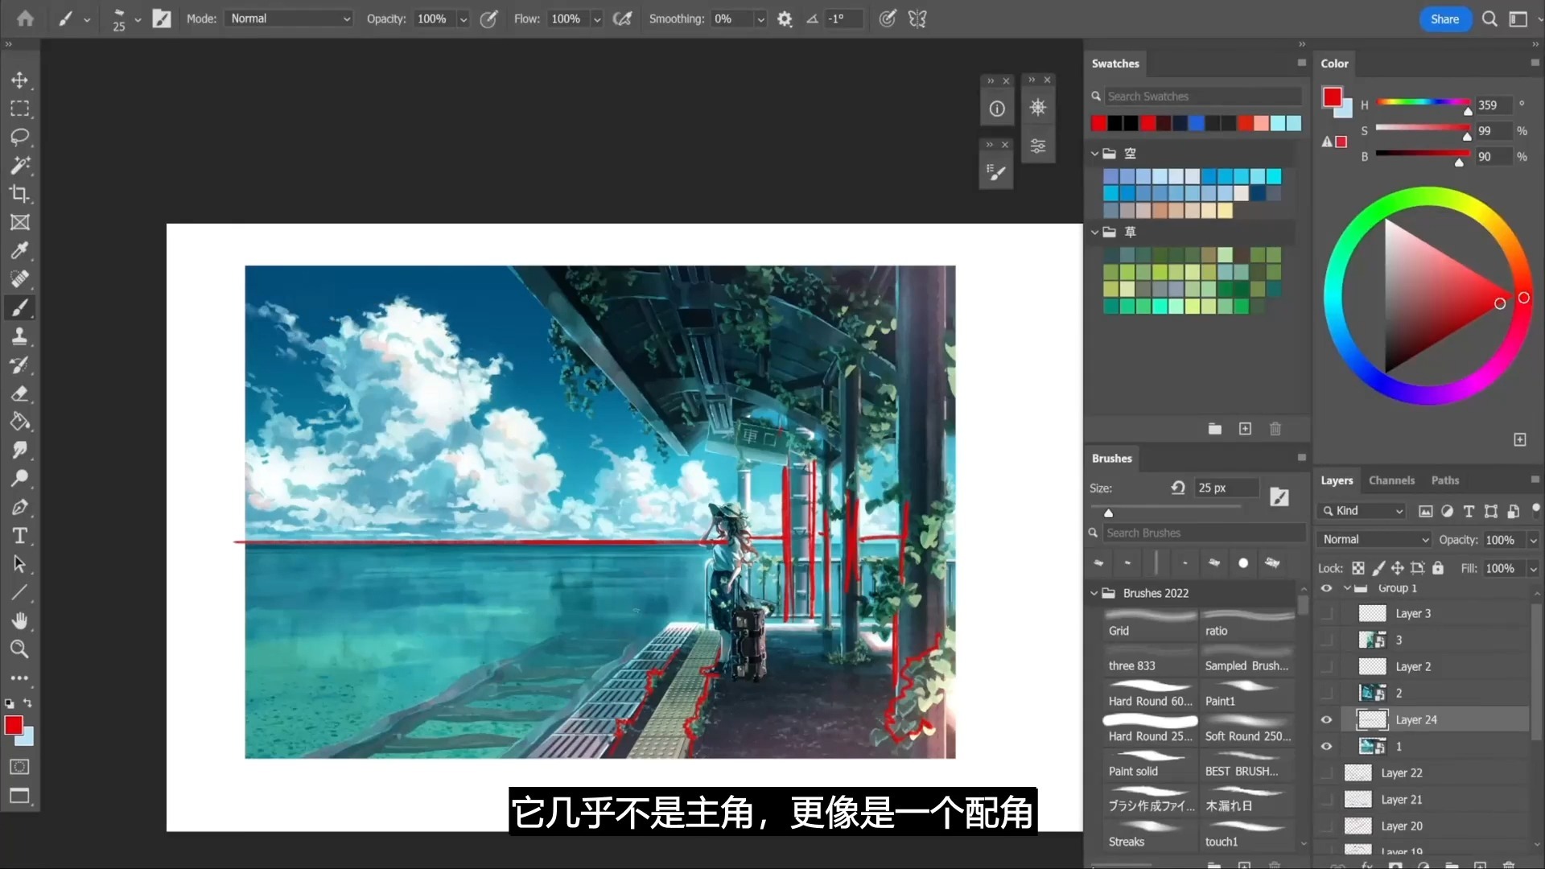Viewport: 1545px width, 869px height.
Task: Toggle pressure for opacity
Action: pos(488,19)
